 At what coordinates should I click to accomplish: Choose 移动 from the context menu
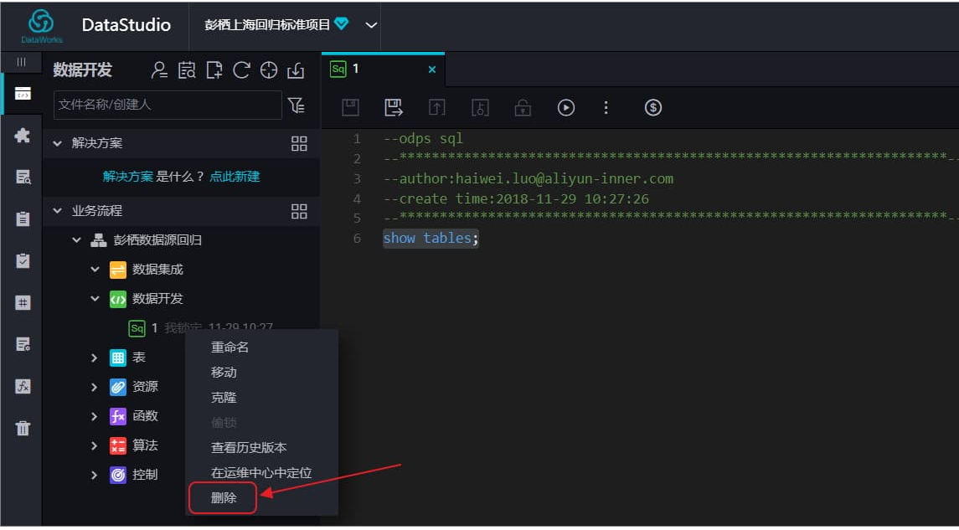point(224,373)
